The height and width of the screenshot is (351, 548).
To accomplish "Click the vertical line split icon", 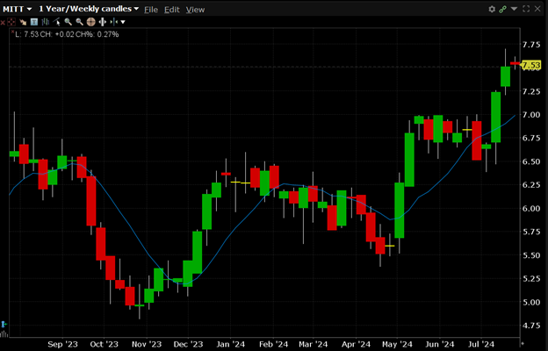I will point(113,22).
